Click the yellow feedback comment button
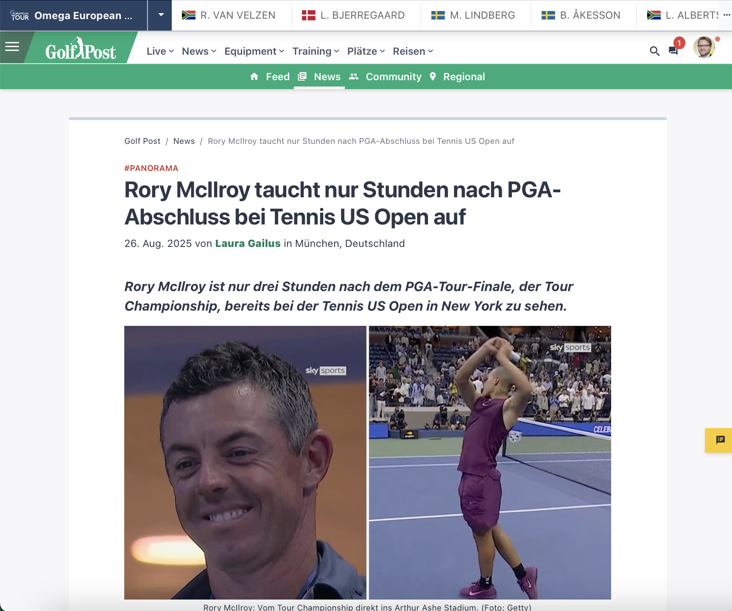Image resolution: width=732 pixels, height=611 pixels. pyautogui.click(x=720, y=440)
